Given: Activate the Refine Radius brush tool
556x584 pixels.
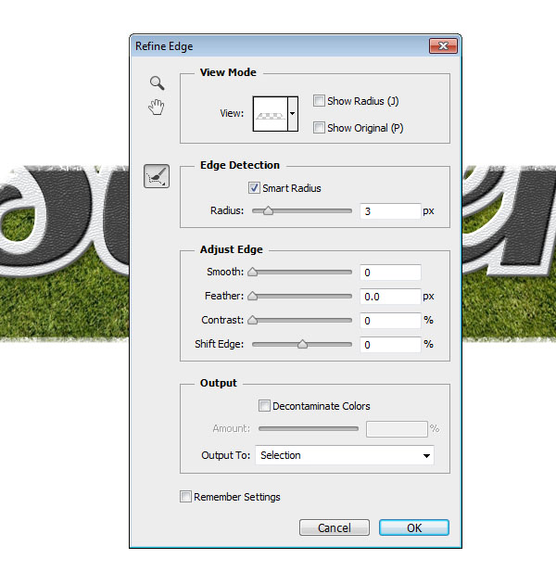Looking at the screenshot, I should [x=157, y=176].
